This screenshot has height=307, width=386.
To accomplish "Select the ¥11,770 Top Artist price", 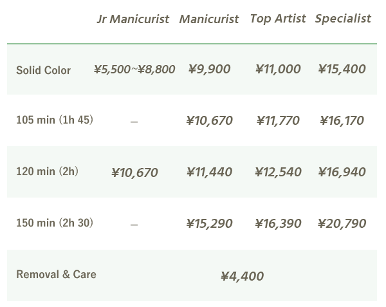I will [x=278, y=120].
